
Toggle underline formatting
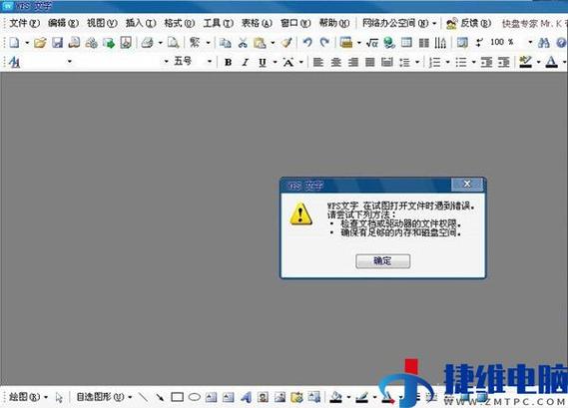pos(263,62)
